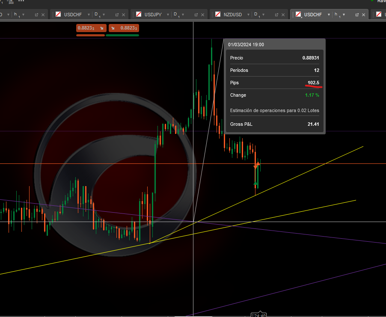Grab the drag handle of the USDCHF D1 tab
Viewport: 386px width, 317px height.
(x=53, y=15)
